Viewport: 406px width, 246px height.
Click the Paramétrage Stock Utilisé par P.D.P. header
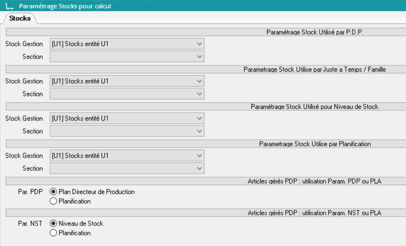(315, 32)
